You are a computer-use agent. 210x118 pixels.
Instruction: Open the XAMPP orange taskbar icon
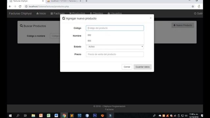coord(103,116)
